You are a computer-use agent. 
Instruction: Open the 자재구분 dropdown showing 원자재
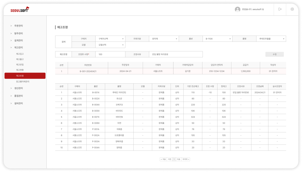164,39
